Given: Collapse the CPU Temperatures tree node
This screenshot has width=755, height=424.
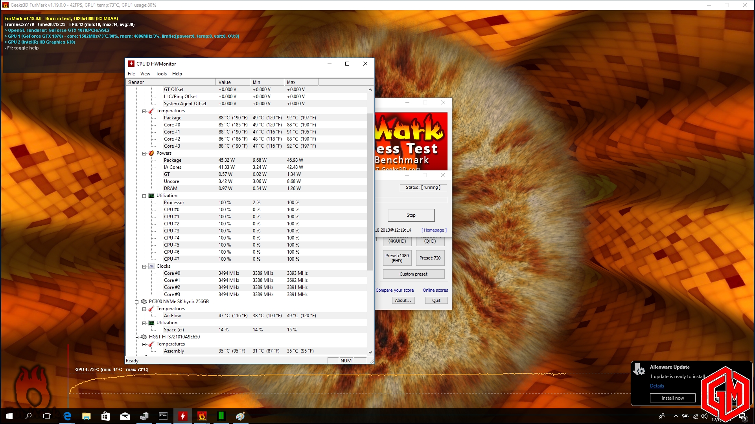Looking at the screenshot, I should [144, 111].
